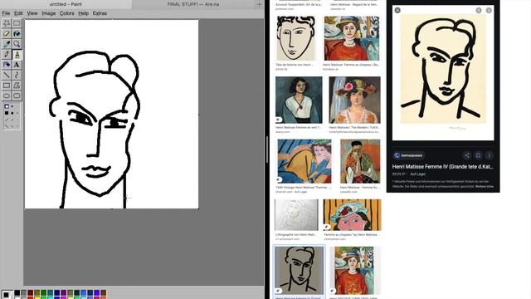This screenshot has width=531, height=299.
Task: Open the Femme au chapeau red dress thumbnail
Action: point(352,38)
